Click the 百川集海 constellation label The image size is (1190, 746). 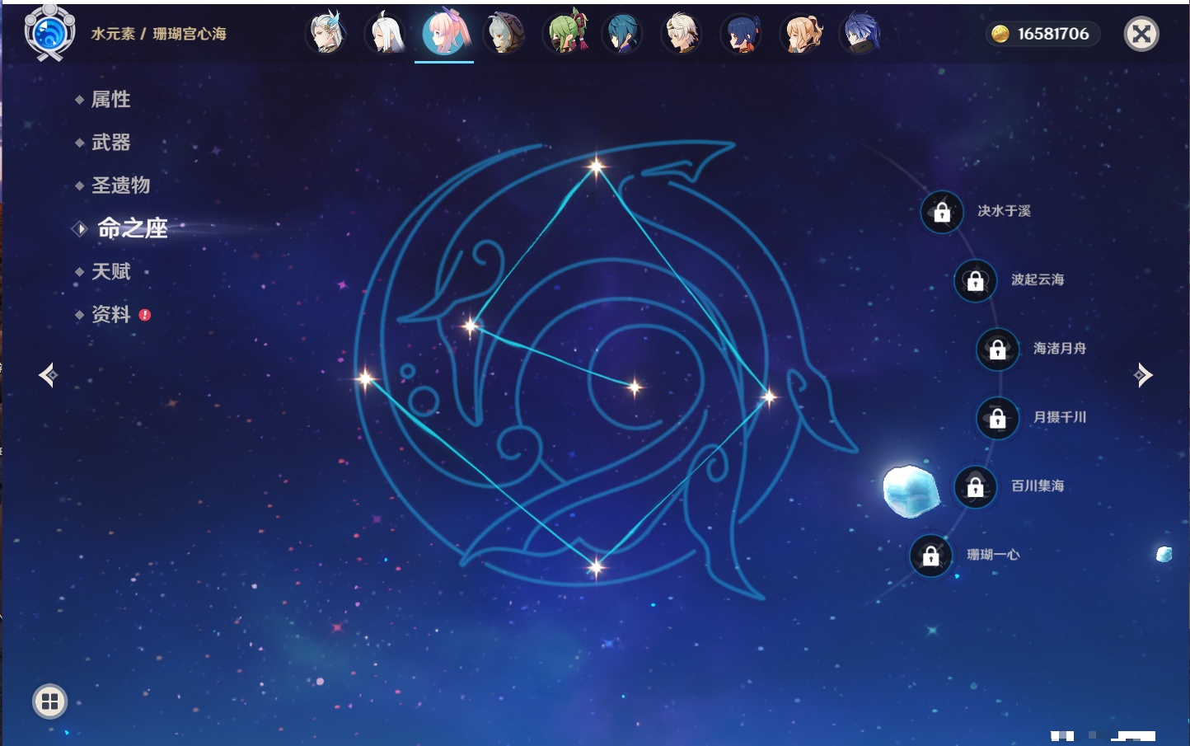point(1038,486)
